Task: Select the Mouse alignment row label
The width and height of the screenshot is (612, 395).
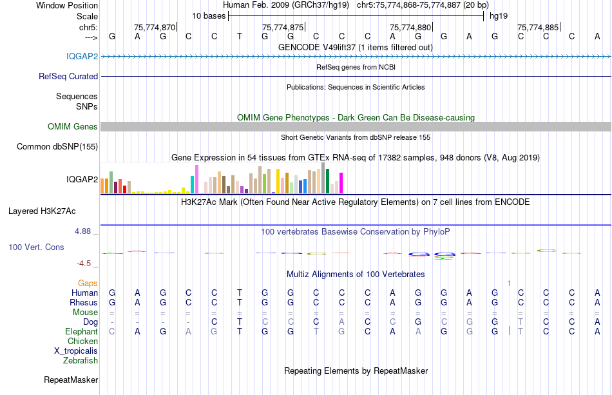Action: click(x=85, y=313)
